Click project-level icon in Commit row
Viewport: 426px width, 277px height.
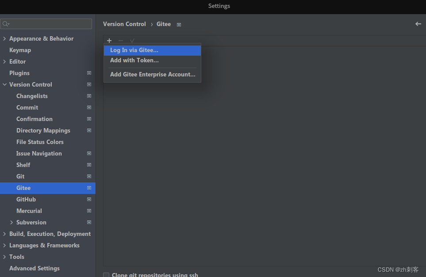click(89, 107)
